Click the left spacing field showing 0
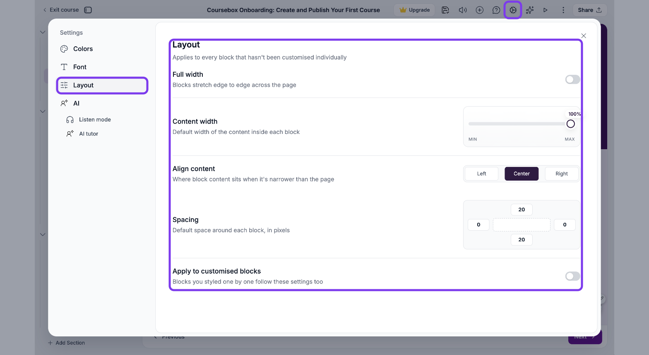The height and width of the screenshot is (355, 649). tap(478, 225)
